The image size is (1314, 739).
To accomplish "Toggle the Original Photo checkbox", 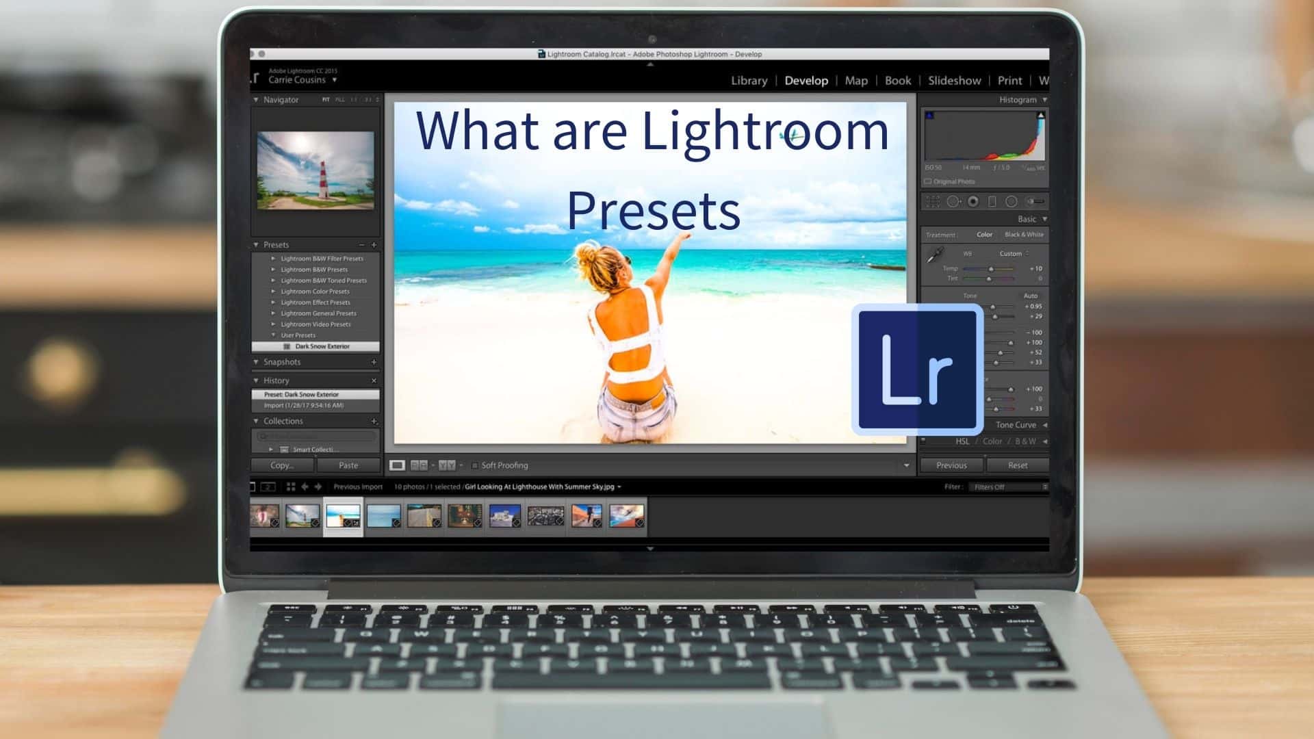I will (x=928, y=181).
